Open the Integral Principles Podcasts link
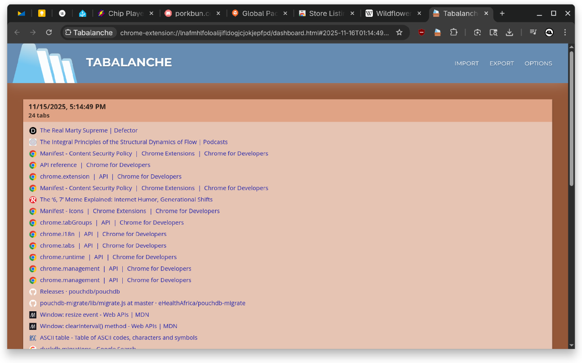Image resolution: width=582 pixels, height=363 pixels. [x=134, y=142]
